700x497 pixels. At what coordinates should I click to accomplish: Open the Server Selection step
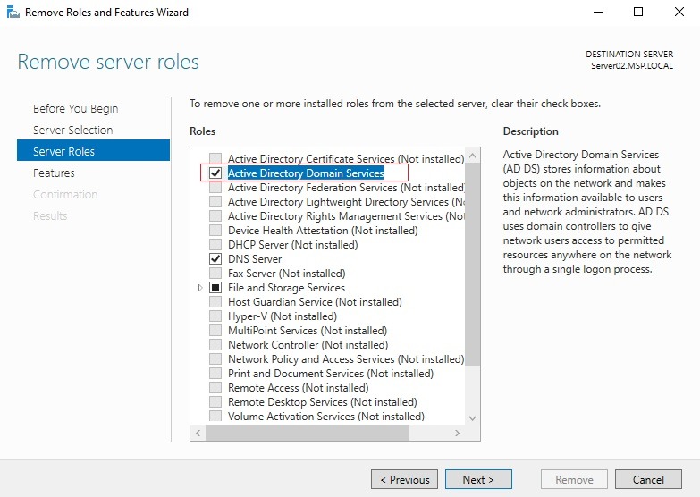(x=72, y=131)
